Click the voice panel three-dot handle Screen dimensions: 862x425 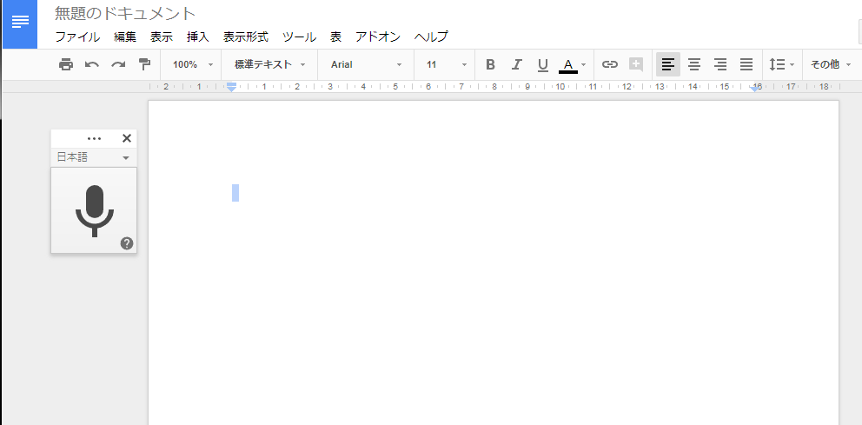[x=94, y=138]
